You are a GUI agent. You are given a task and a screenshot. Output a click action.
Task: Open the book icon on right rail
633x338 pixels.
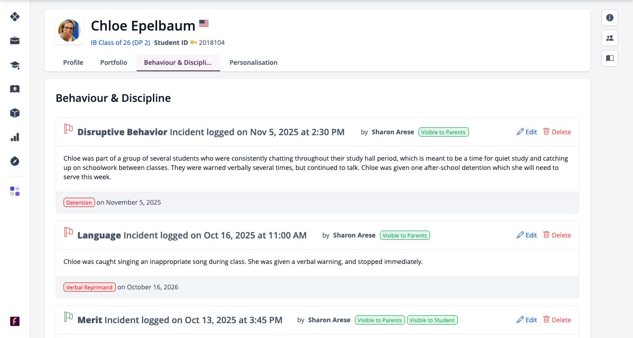coord(610,58)
